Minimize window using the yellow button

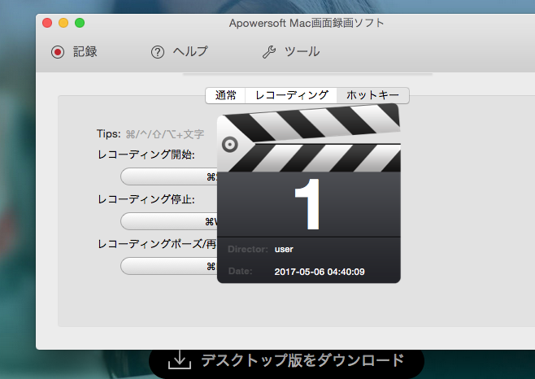pyautogui.click(x=63, y=23)
